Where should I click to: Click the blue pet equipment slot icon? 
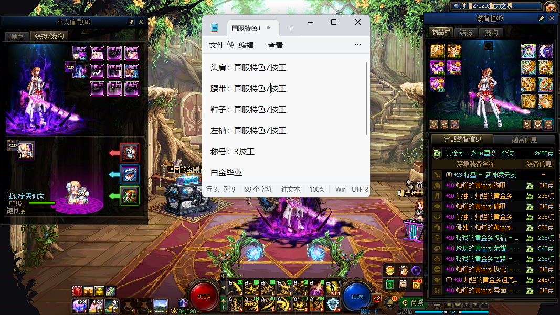click(x=130, y=174)
